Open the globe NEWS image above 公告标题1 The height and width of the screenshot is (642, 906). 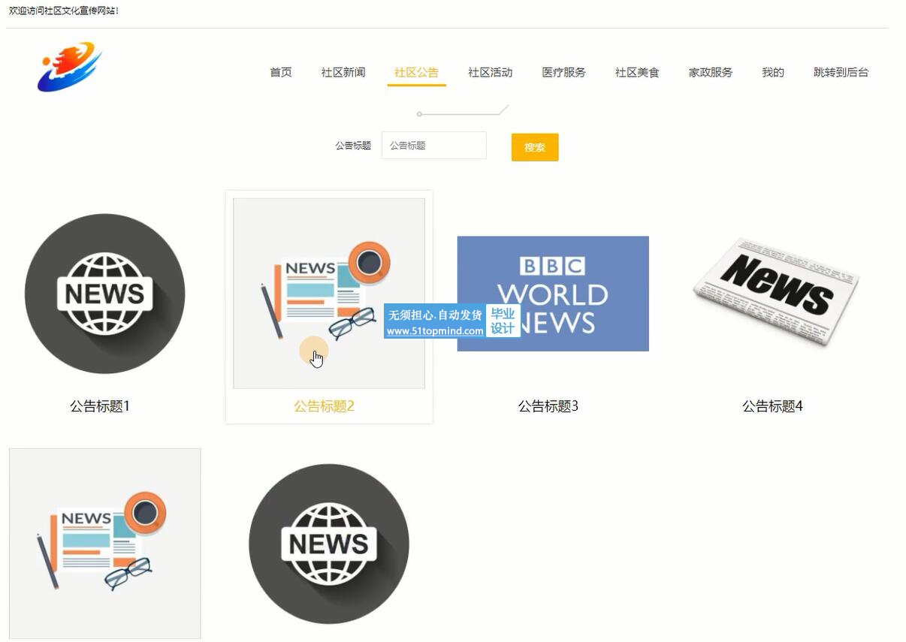point(105,294)
